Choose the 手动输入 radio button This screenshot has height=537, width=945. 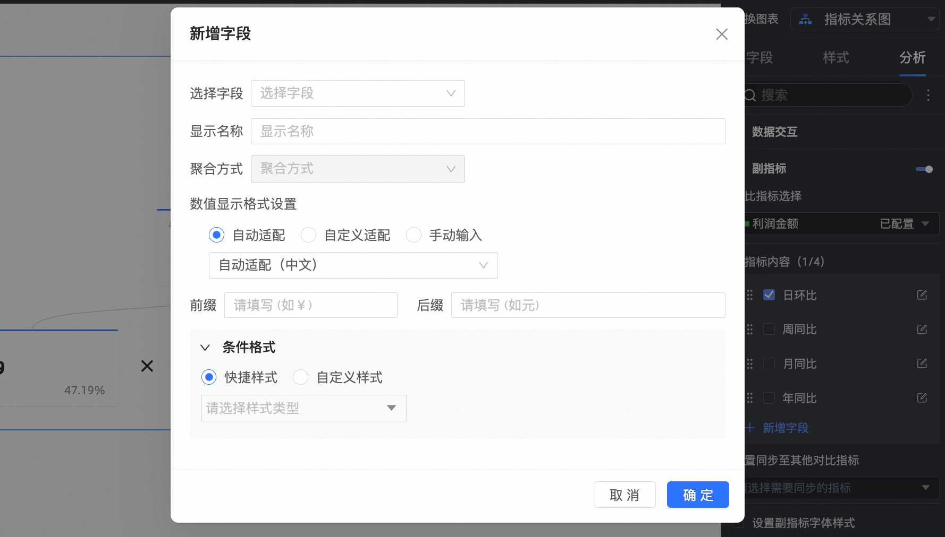click(x=414, y=235)
